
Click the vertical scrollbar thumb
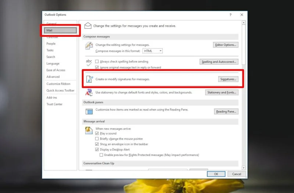[244, 44]
